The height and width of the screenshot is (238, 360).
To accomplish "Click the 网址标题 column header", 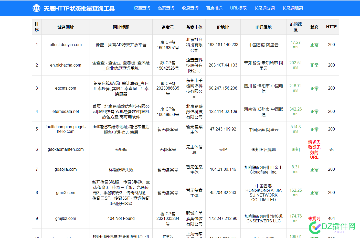I will tap(121, 27).
